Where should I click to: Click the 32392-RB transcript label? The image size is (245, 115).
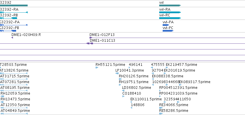tap(9, 15)
